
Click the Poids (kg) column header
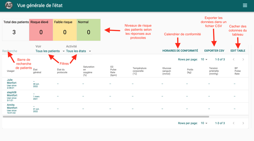[190, 71]
